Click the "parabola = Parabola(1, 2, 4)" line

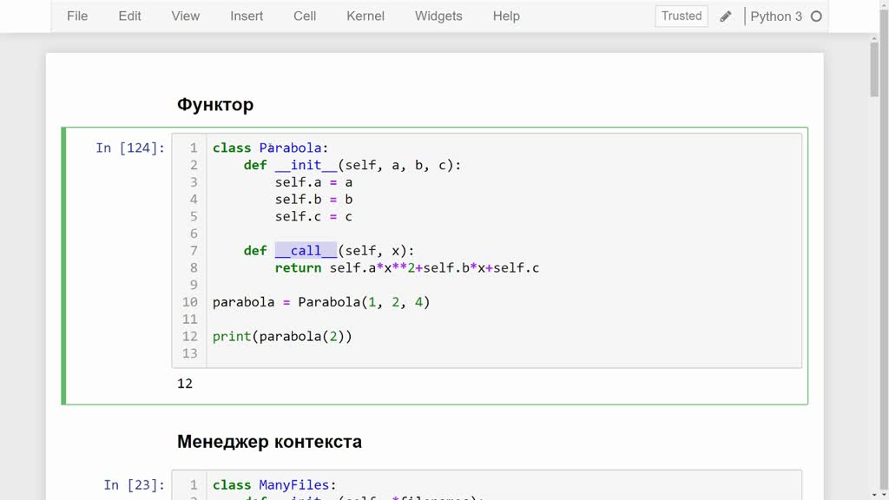coord(321,301)
